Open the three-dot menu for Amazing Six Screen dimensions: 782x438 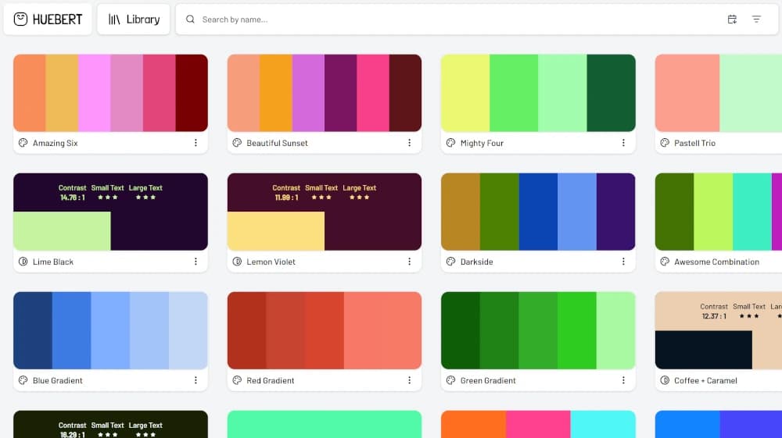coord(195,143)
